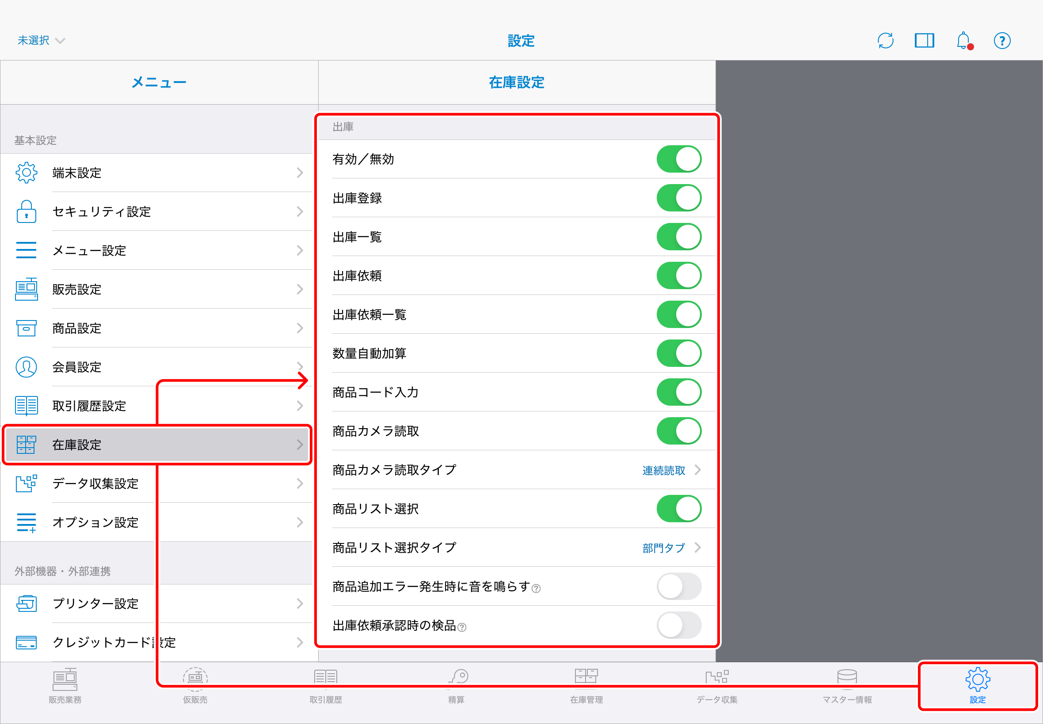Image resolution: width=1043 pixels, height=724 pixels.
Task: Open help icon beside 出庫依頼承認時の検品
Action: coord(462,627)
